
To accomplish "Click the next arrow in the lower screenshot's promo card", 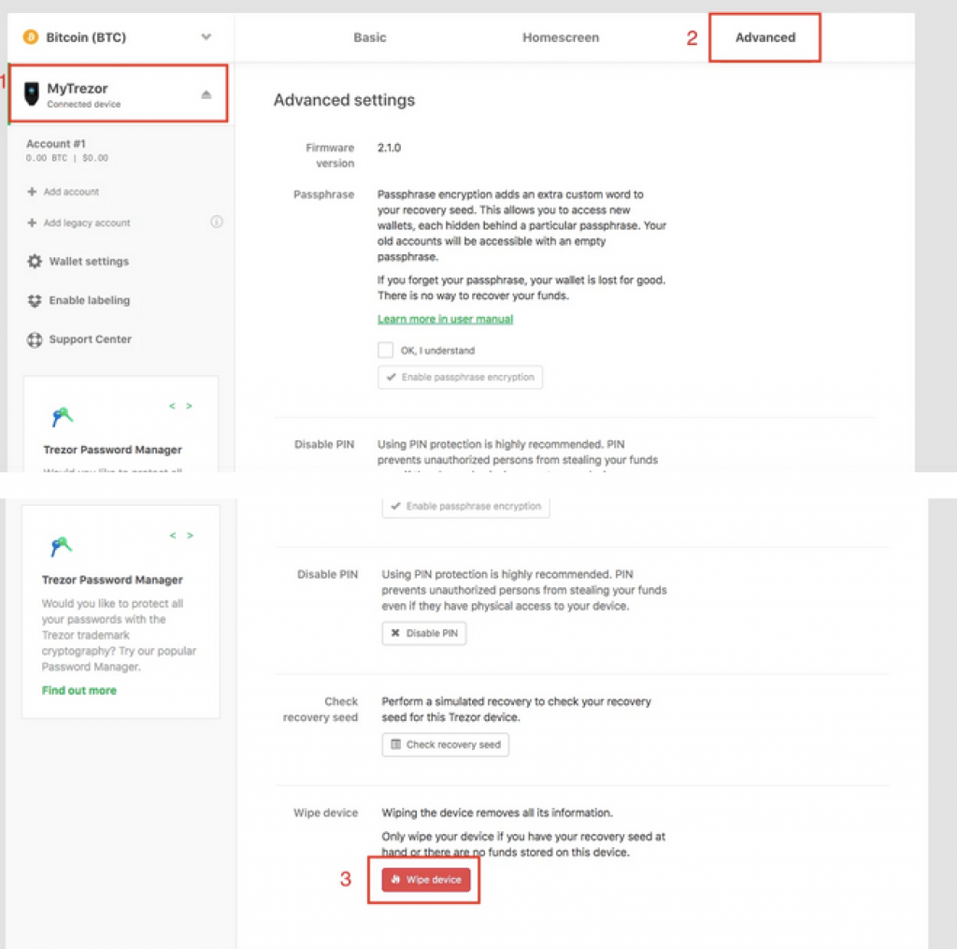I will [x=191, y=536].
